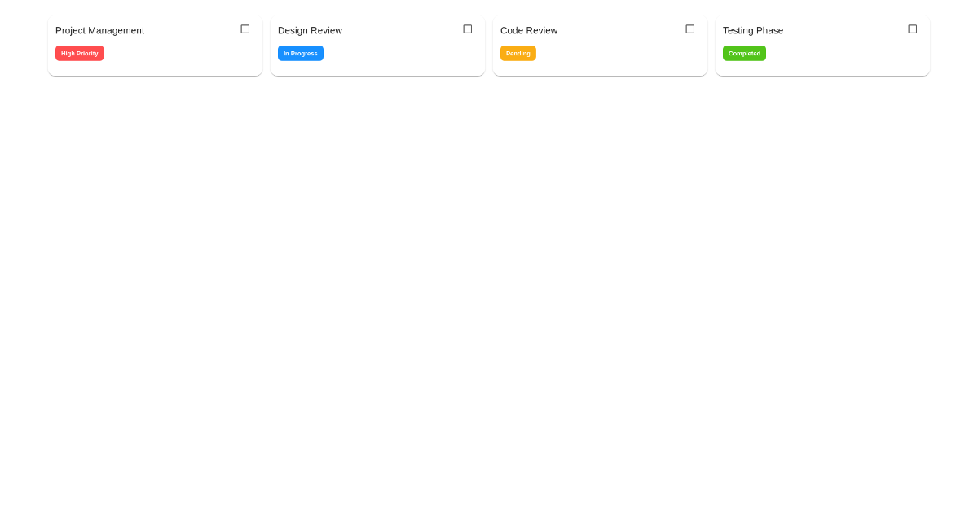
Task: Click empty space right of In Progress tag
Action: tap(399, 54)
